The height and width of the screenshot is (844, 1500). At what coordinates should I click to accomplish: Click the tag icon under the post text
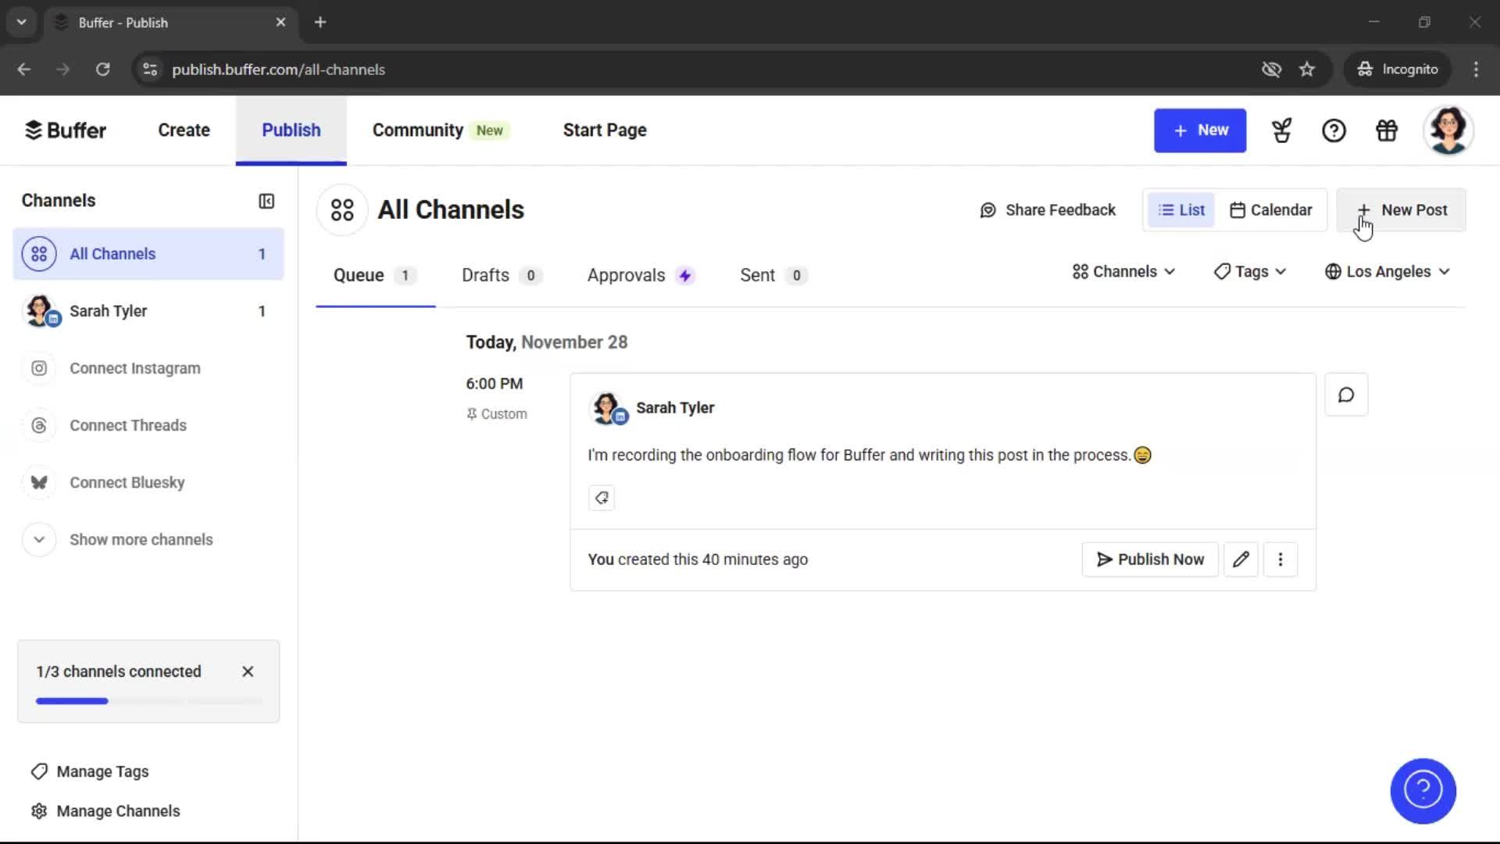[x=601, y=498]
